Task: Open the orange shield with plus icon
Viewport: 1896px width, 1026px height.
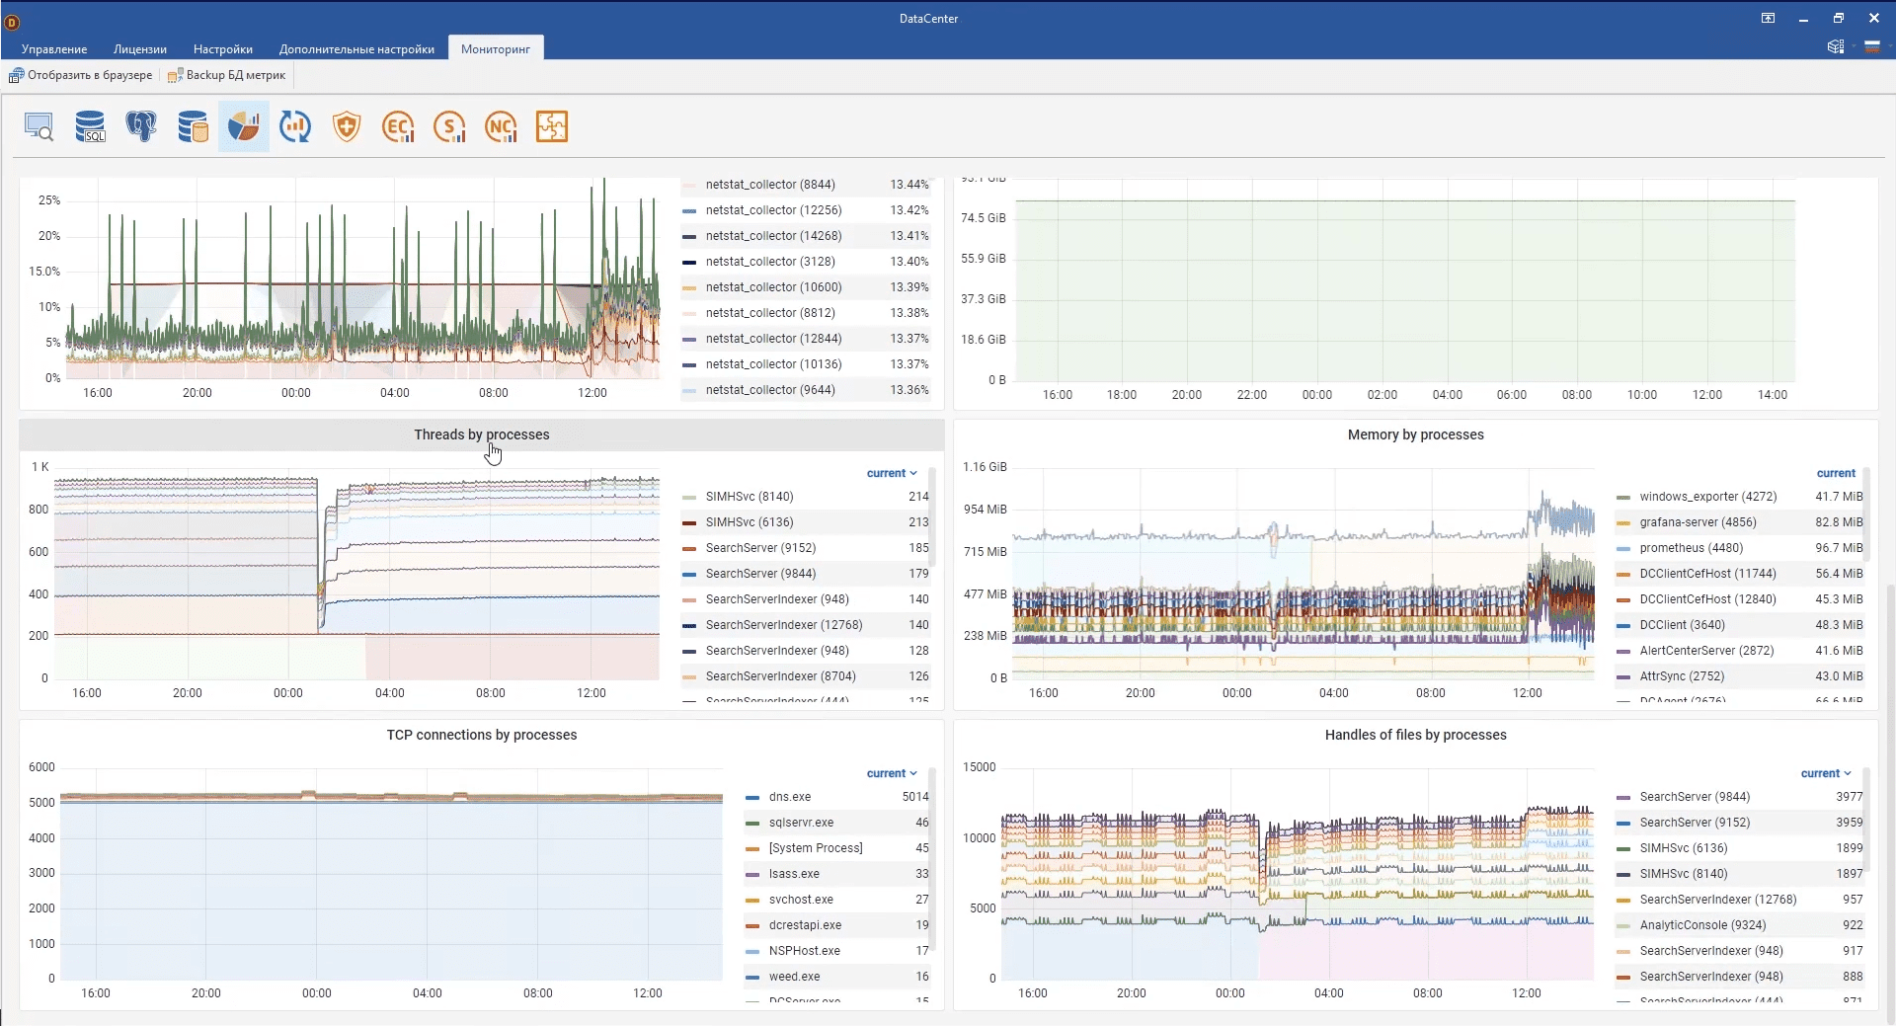Action: 347,126
